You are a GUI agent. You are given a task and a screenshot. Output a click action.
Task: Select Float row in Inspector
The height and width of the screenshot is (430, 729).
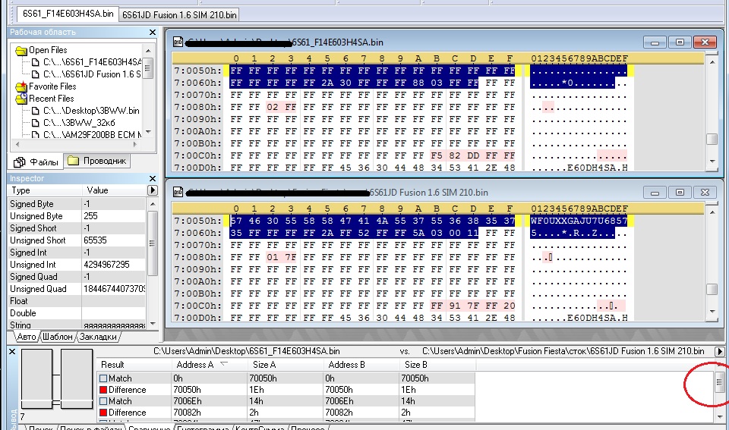pyautogui.click(x=77, y=301)
